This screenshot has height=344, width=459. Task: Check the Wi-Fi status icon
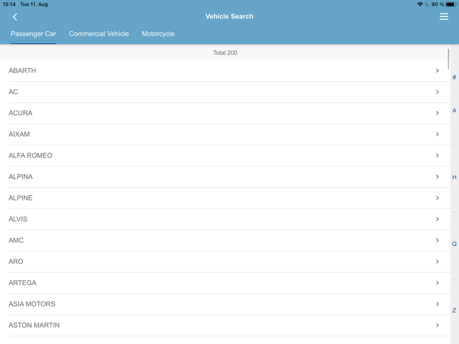tap(420, 5)
